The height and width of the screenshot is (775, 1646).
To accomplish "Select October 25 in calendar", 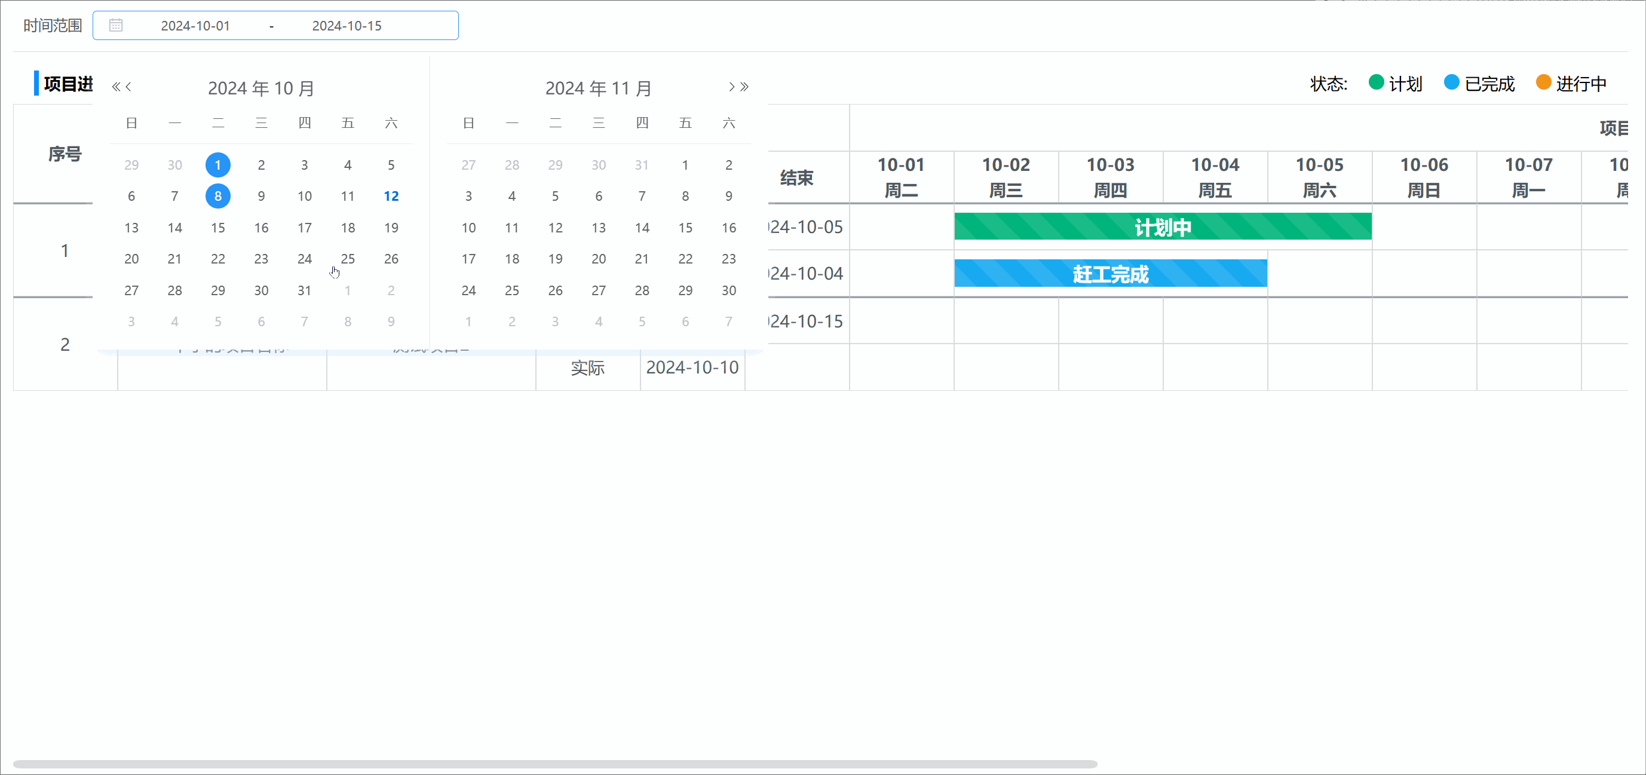I will (348, 259).
